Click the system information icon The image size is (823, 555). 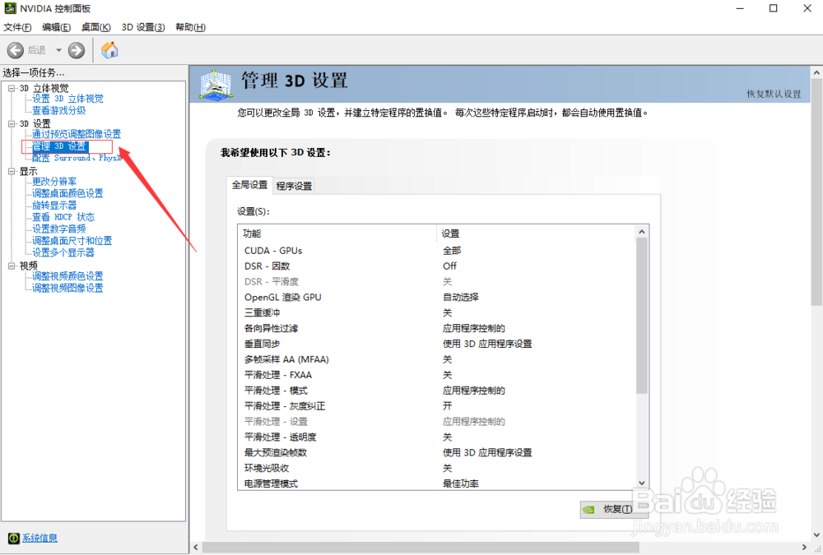[14, 539]
